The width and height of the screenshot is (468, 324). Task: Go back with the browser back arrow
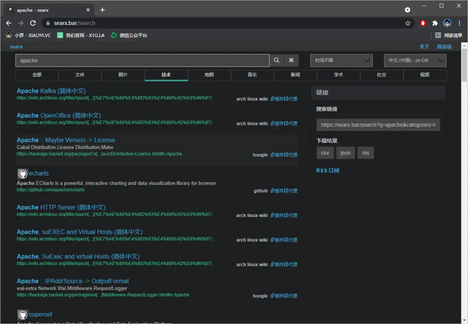9,23
